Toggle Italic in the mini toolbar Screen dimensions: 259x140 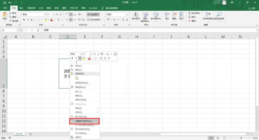coord(76,58)
